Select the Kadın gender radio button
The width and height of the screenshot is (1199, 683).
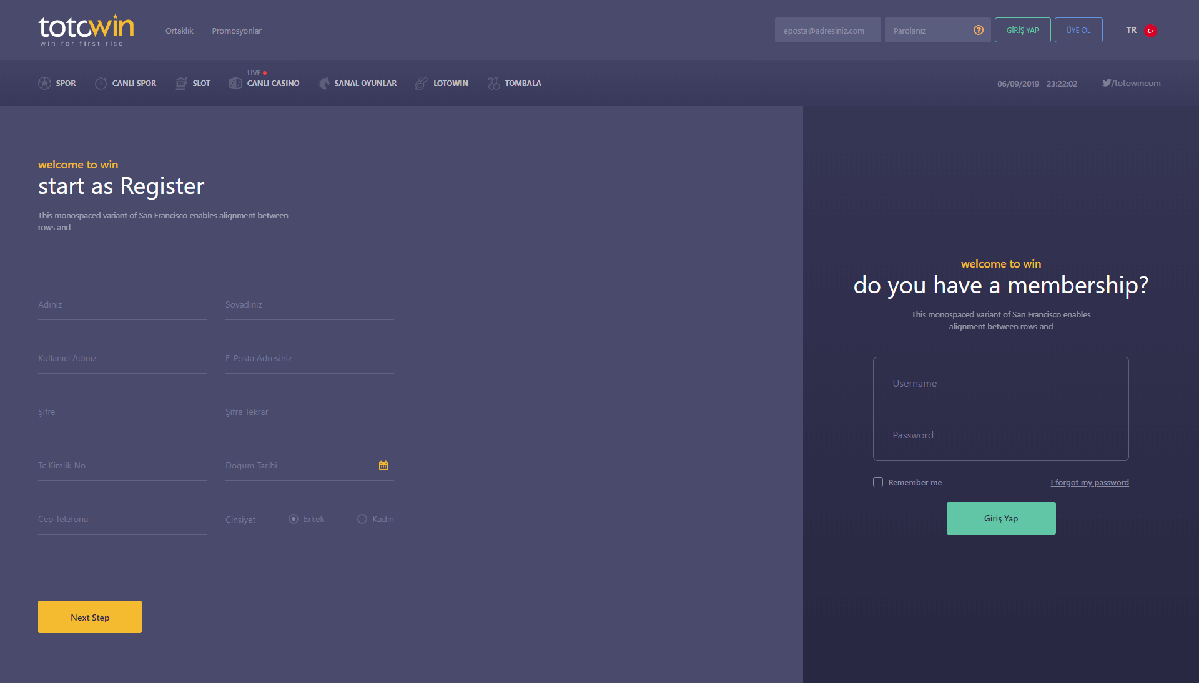362,519
